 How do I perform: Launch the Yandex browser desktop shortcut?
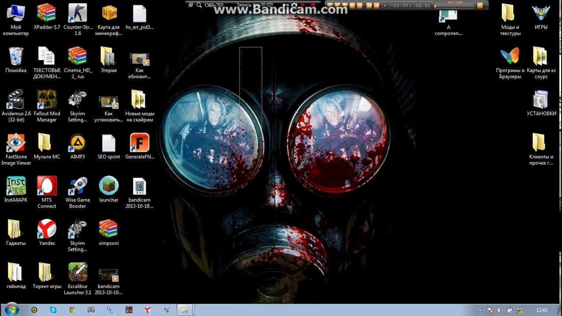click(47, 232)
